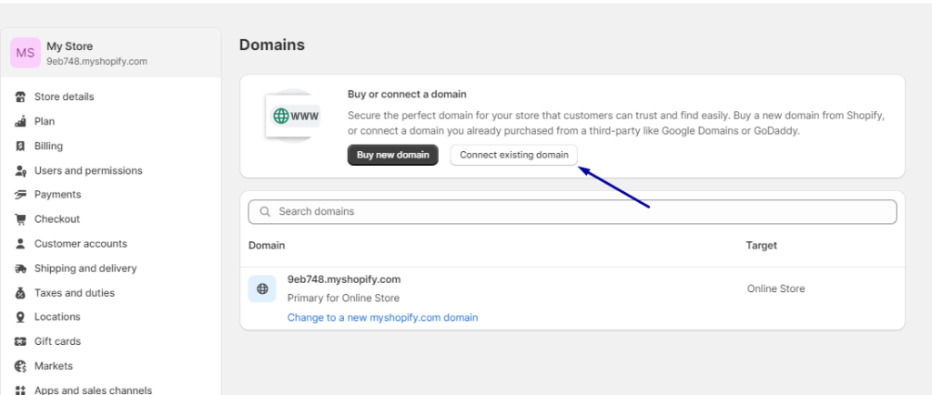Image resolution: width=932 pixels, height=395 pixels.
Task: Open Payments using its card icon
Action: coord(21,195)
